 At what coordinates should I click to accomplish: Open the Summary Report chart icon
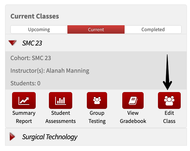24,100
